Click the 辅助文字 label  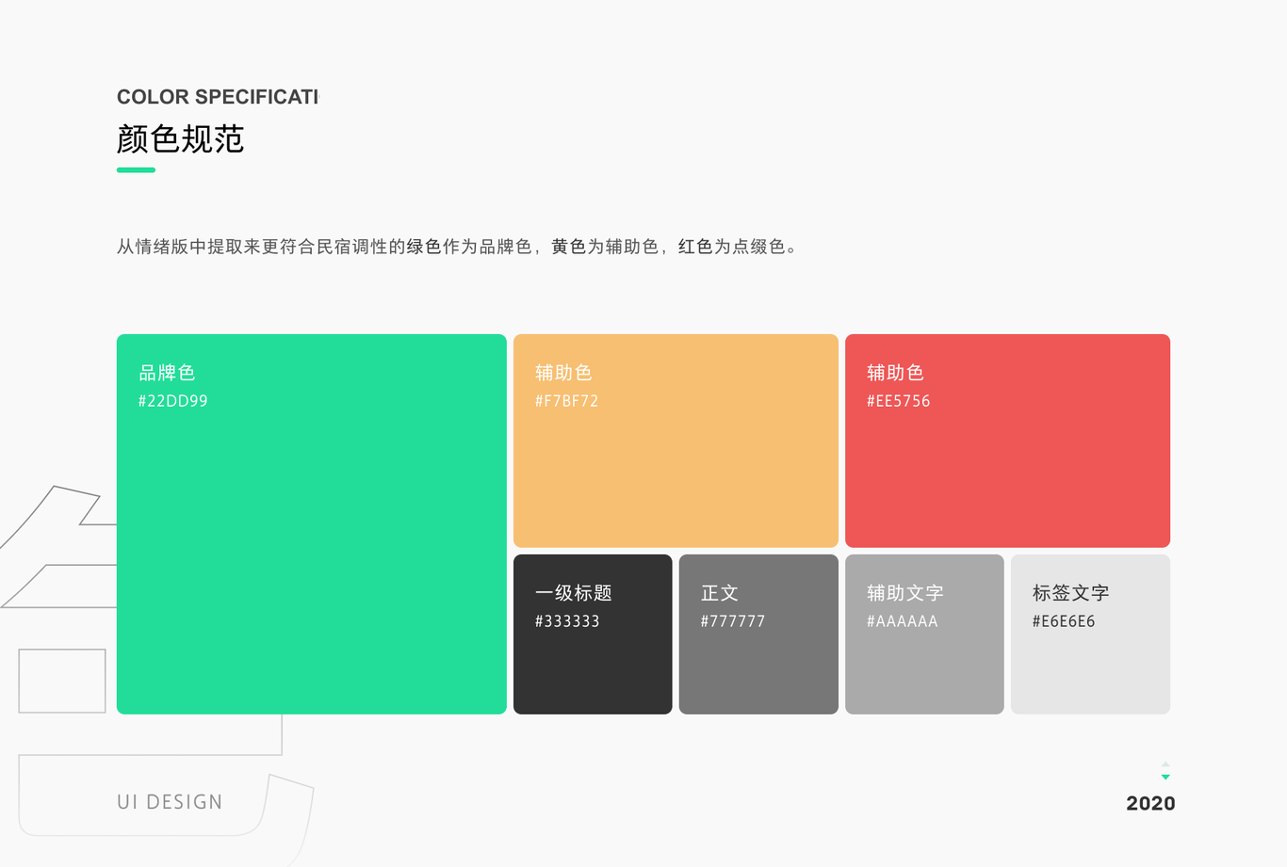coord(905,593)
